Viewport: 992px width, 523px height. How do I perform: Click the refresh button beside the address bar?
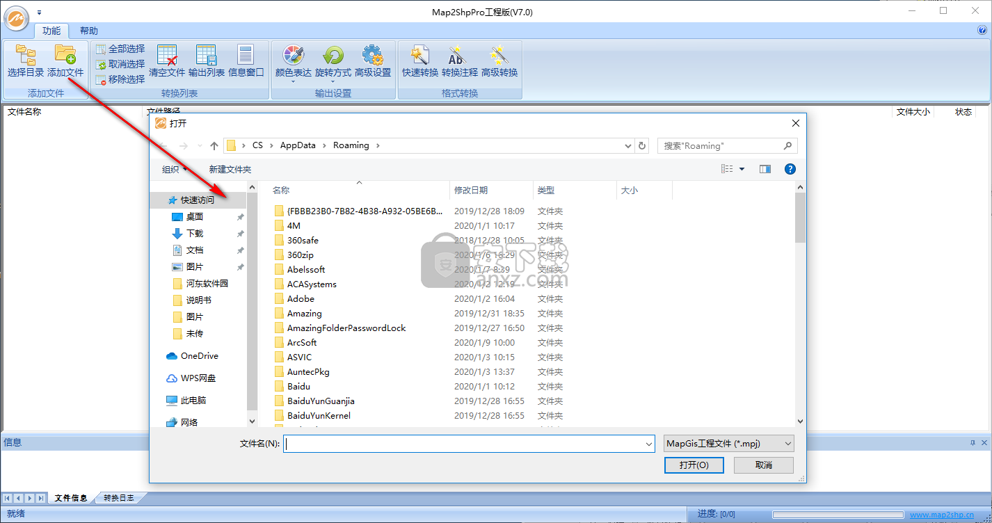pos(642,146)
